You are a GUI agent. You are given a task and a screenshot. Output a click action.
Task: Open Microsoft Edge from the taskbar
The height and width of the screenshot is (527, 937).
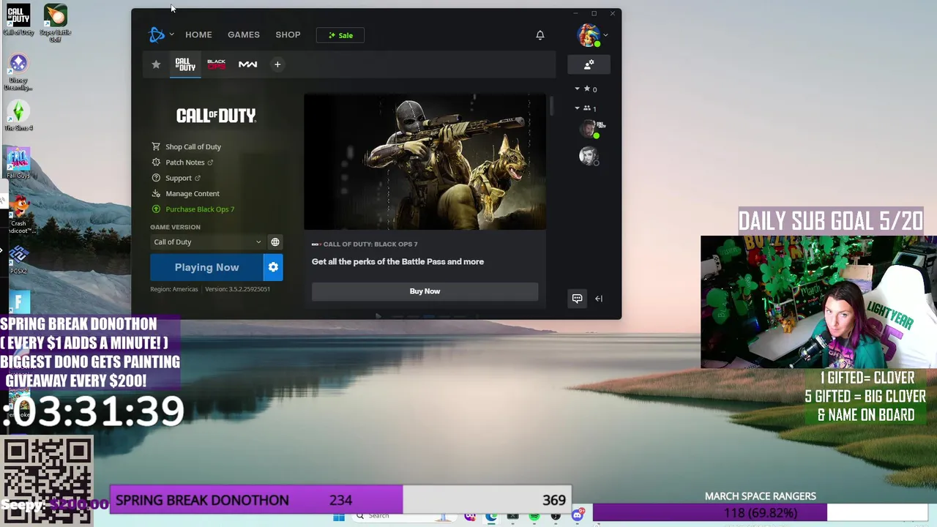pos(491,517)
